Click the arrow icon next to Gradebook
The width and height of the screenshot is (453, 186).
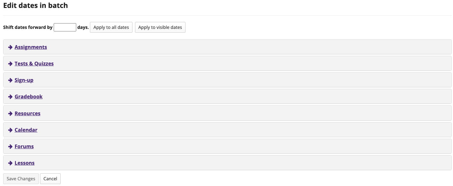click(10, 97)
